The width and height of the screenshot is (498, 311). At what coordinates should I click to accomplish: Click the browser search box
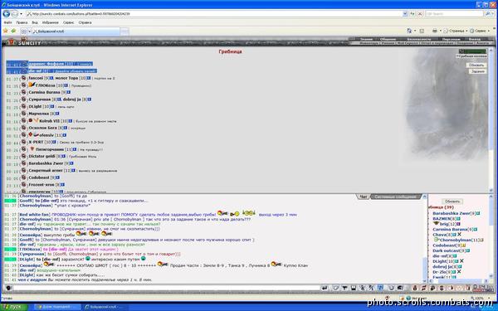click(x=454, y=13)
